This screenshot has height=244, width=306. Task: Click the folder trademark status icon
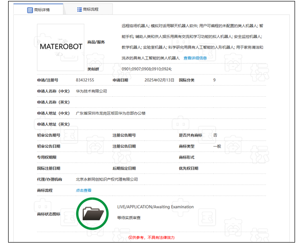(x=92, y=213)
